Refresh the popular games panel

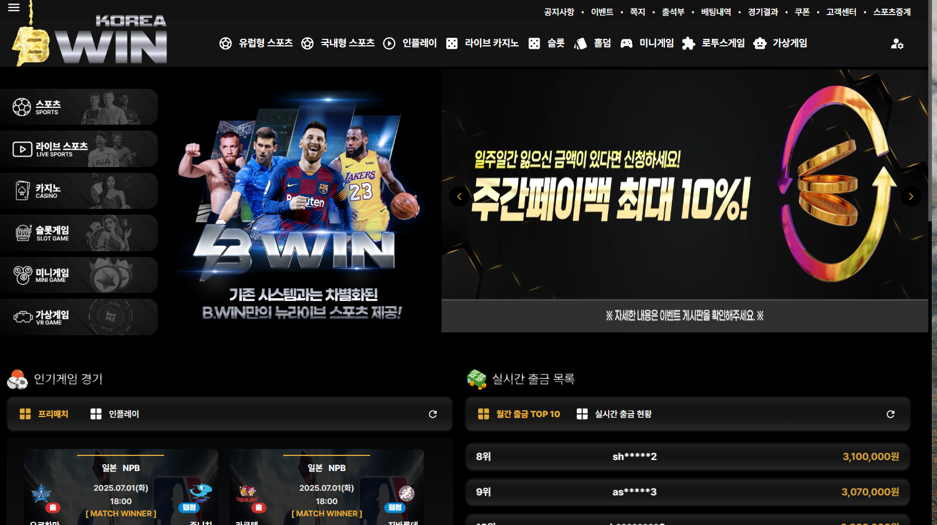click(433, 414)
